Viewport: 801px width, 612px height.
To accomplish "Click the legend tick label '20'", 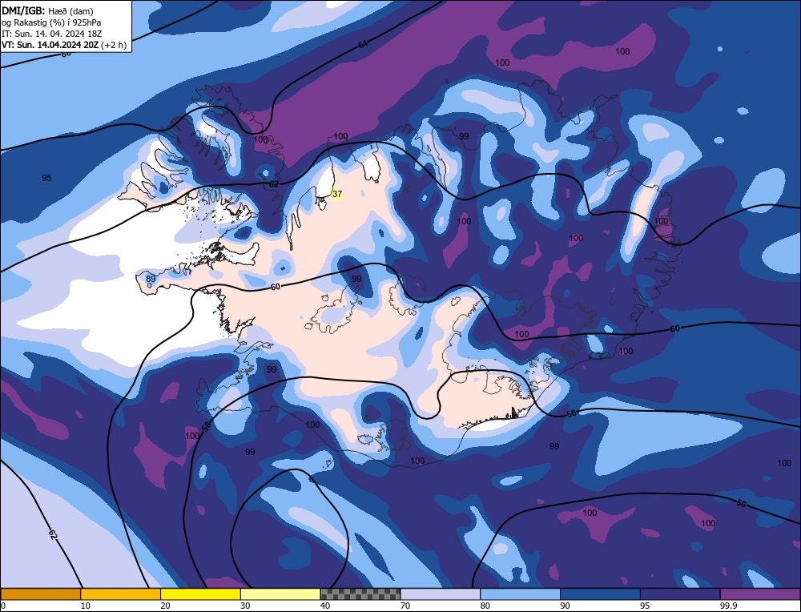I will coord(165,606).
